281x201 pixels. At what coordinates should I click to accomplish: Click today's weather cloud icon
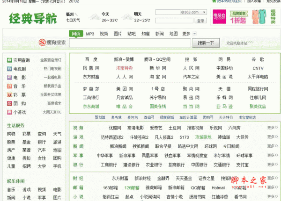point(95,17)
